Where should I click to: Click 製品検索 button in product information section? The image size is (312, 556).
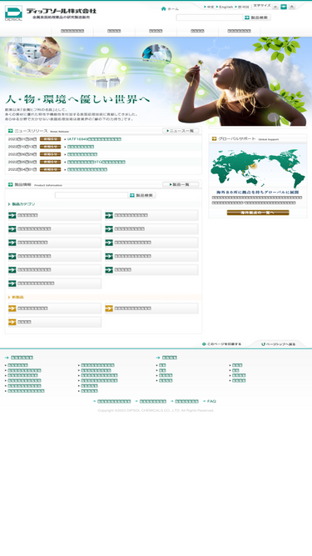(x=142, y=195)
